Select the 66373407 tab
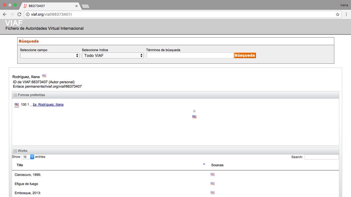The image size is (351, 197). [50, 6]
